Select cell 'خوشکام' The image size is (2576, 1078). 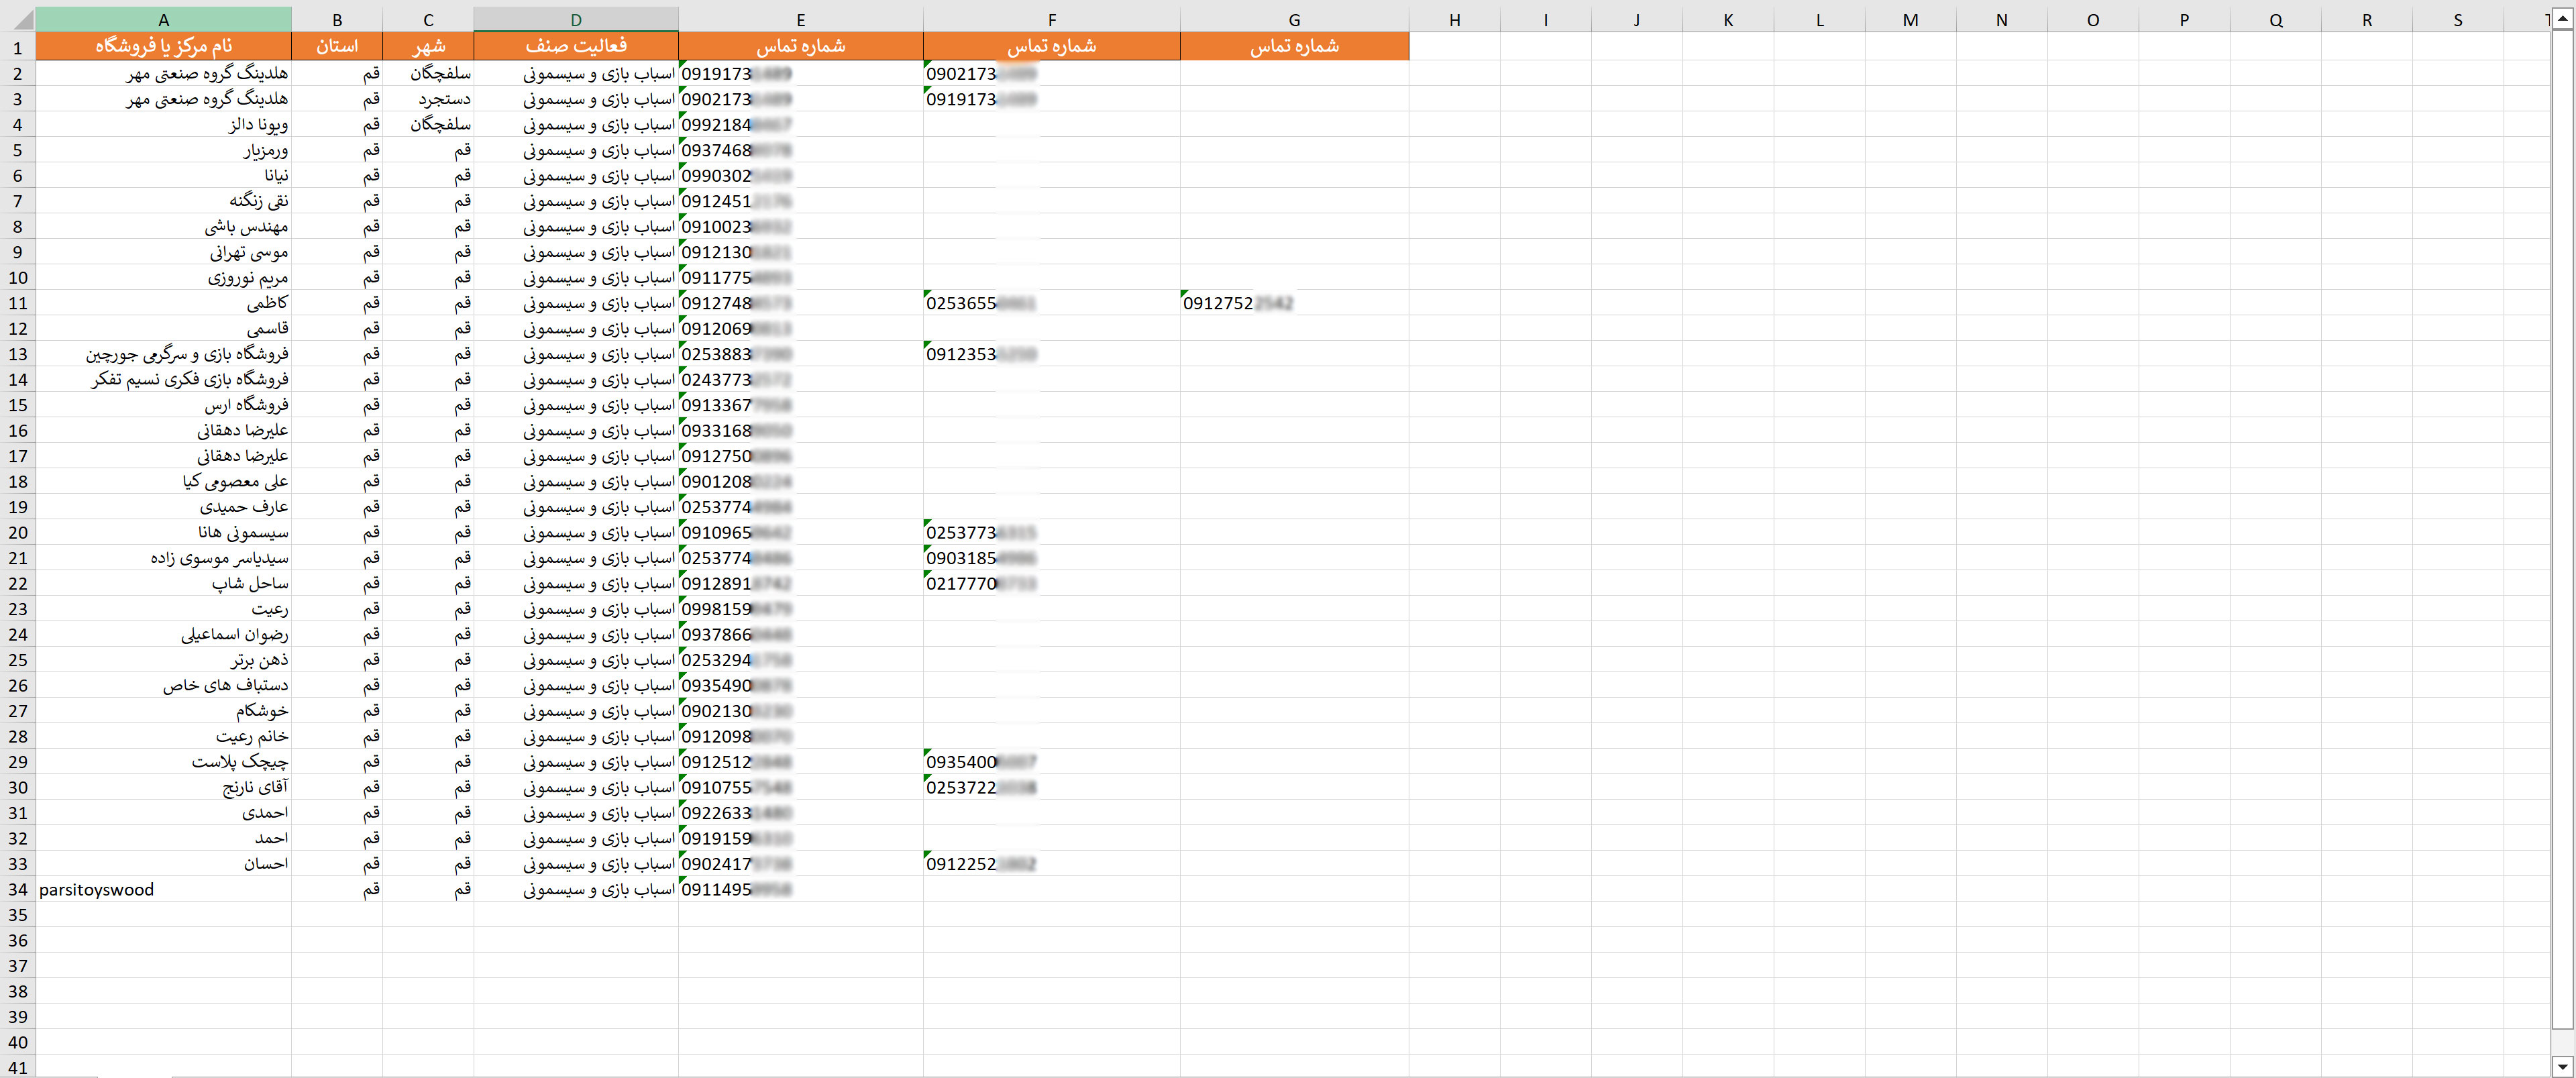pos(163,711)
